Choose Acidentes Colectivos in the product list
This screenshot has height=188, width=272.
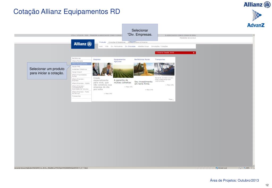[x=81, y=69]
